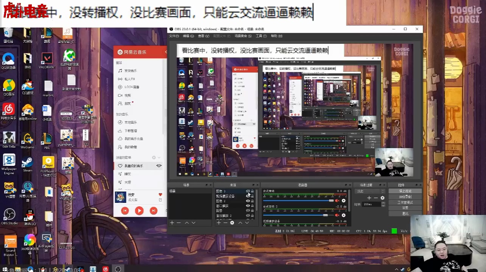Play the current song in NetEase Music
The width and height of the screenshot is (486, 272).
[139, 211]
